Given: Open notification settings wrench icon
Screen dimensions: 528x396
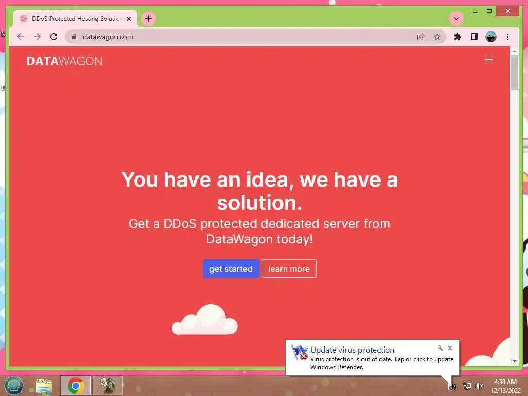Looking at the screenshot, I should coord(440,348).
